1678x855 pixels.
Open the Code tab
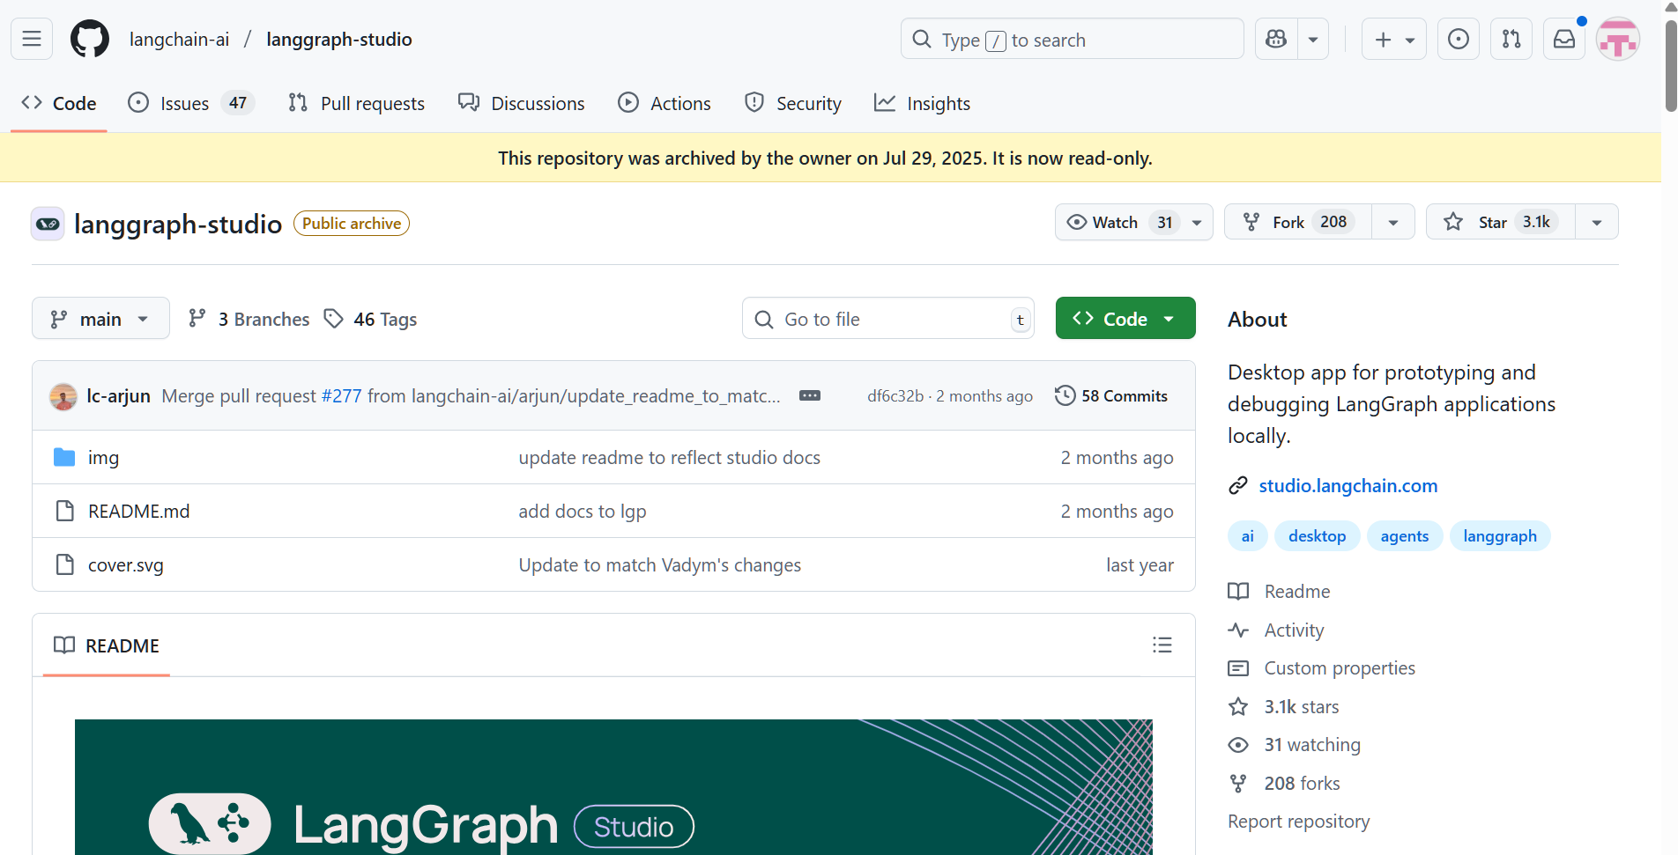[59, 103]
